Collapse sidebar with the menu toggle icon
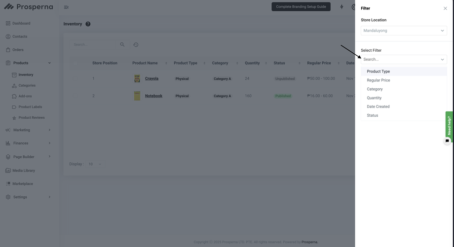 (x=66, y=7)
